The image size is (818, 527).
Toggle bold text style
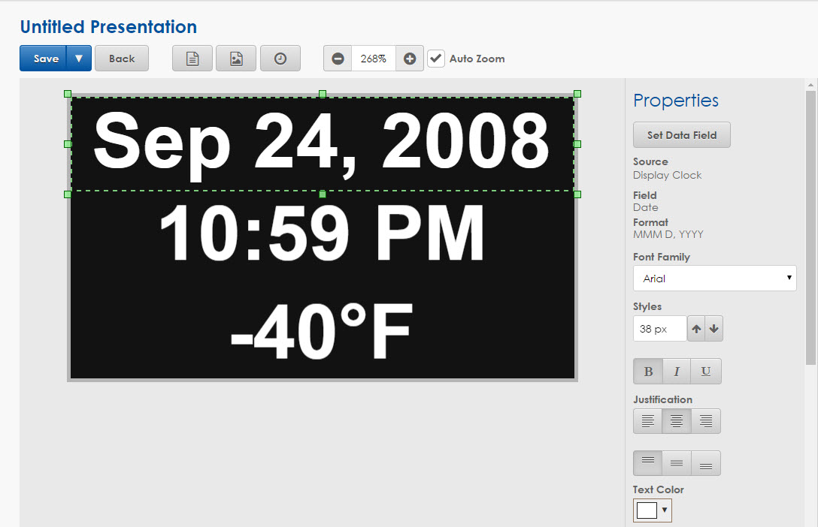(648, 372)
